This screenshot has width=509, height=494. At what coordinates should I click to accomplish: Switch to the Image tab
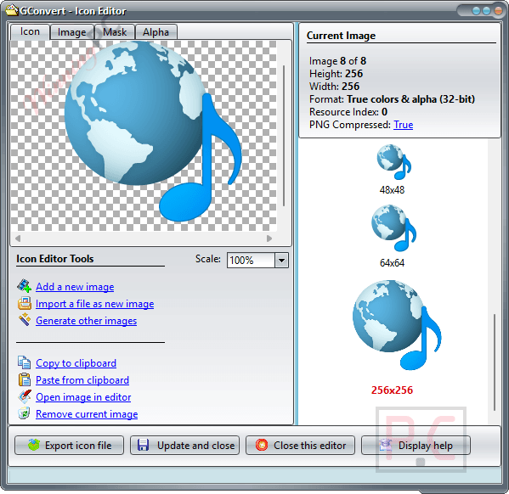[71, 32]
